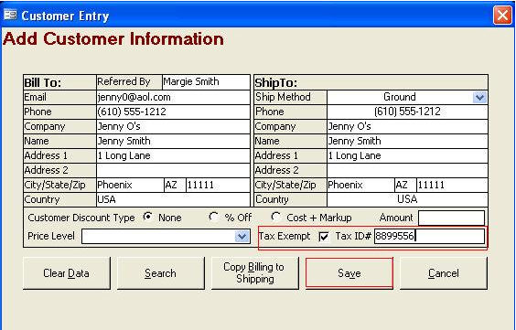Select the None discount type radio button

point(148,217)
